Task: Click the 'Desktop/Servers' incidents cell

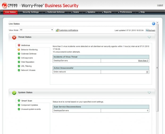Action: tap(77, 61)
